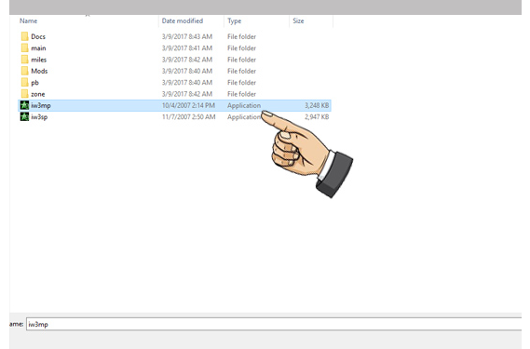Select the zone folder row's File folder type

241,94
